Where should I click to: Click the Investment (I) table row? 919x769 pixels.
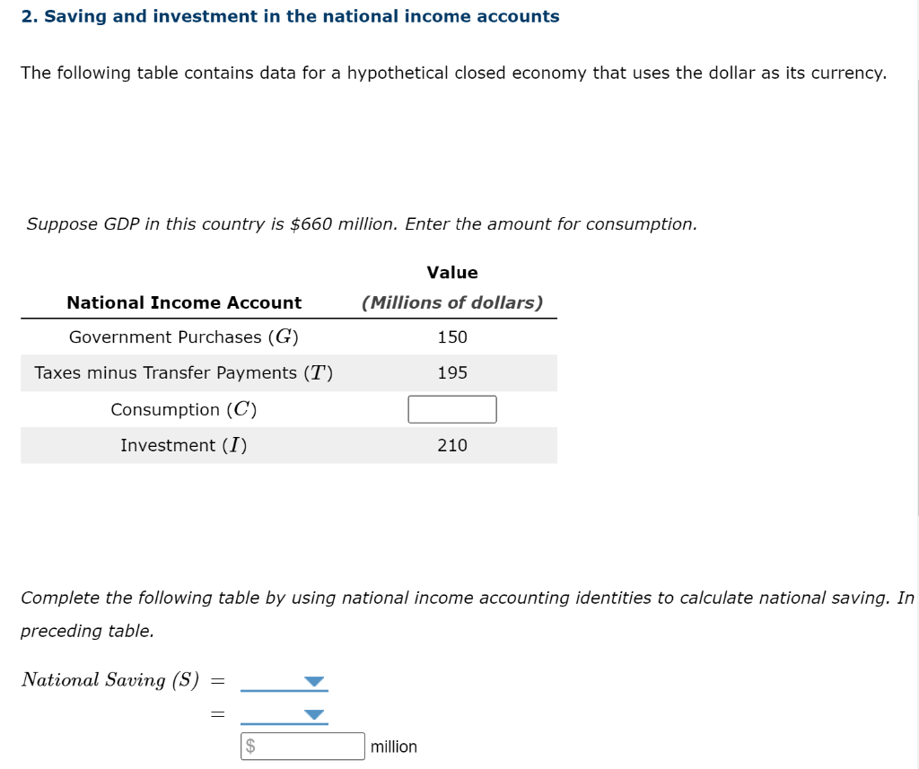(184, 445)
